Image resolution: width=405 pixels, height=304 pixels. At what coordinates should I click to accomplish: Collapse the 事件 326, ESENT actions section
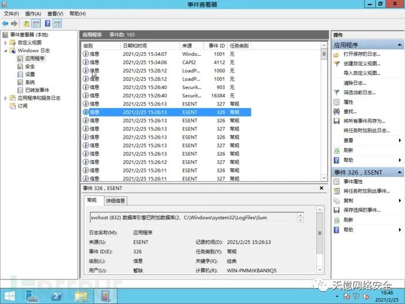pyautogui.click(x=399, y=173)
